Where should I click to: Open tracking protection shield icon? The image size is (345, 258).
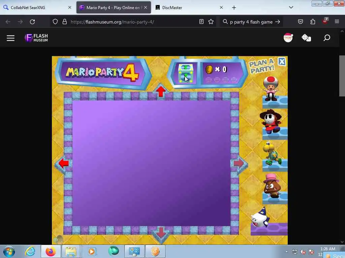(x=55, y=22)
